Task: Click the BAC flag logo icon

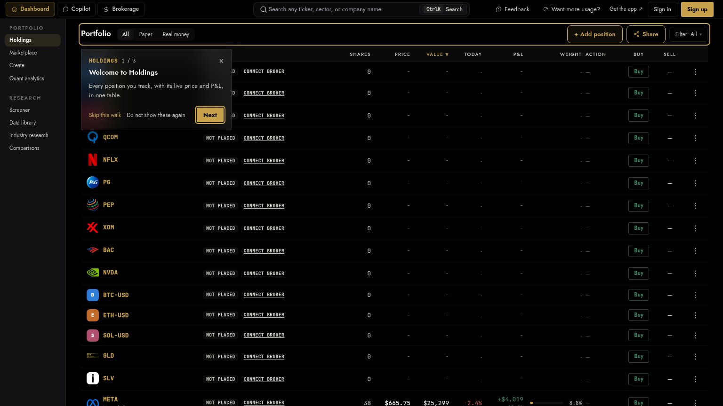Action: click(x=93, y=250)
